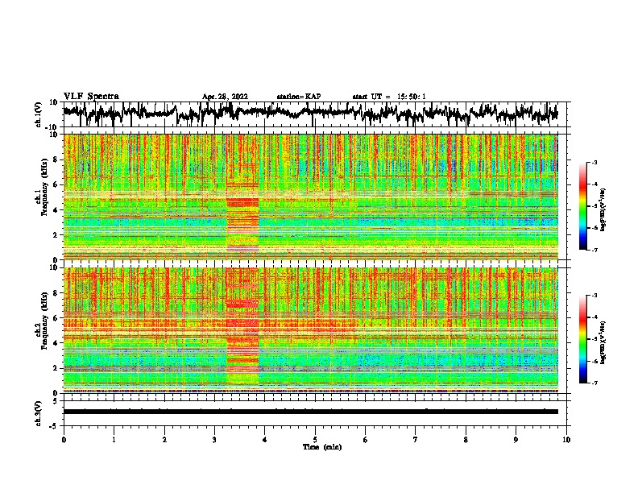Click time axis tick label "4"
The height and width of the screenshot is (493, 638).
265,440
